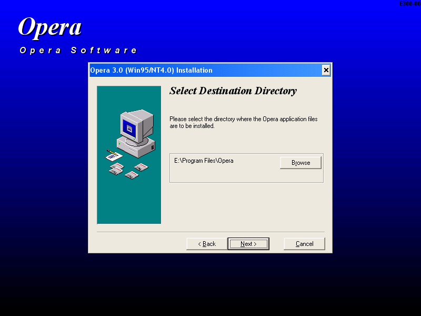Click the 'Please select the directory' instruction text
Viewport: 421px width, 316px height.
pyautogui.click(x=244, y=122)
